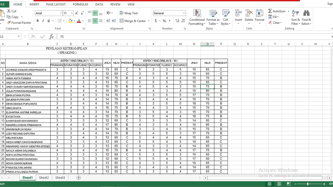Increase font size with the larger A icon
333x187 pixels.
pyautogui.click(x=77, y=13)
